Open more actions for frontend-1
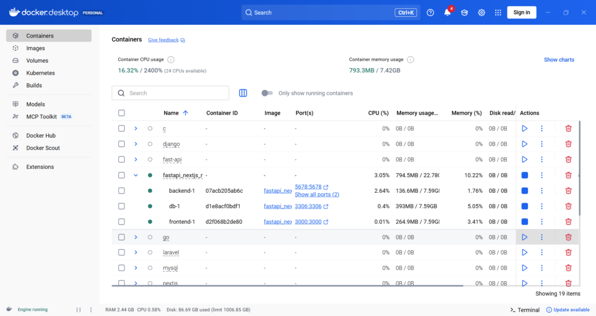Screen dimensions: 596x316 542,222
